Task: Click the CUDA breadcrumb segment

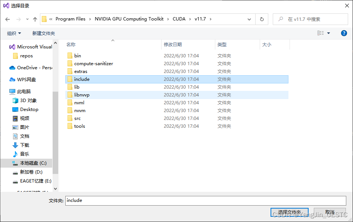Action: tap(179, 19)
